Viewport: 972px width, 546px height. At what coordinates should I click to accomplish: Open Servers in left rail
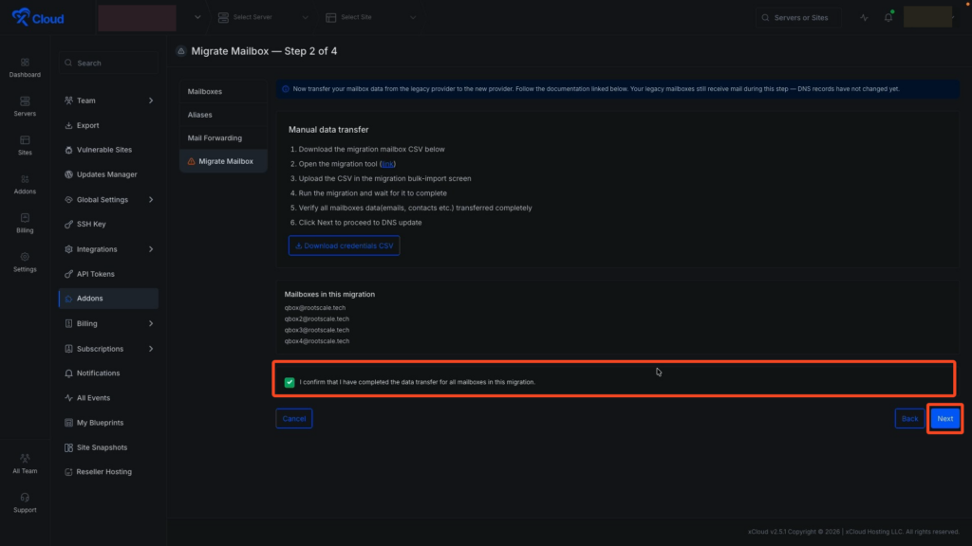coord(25,106)
